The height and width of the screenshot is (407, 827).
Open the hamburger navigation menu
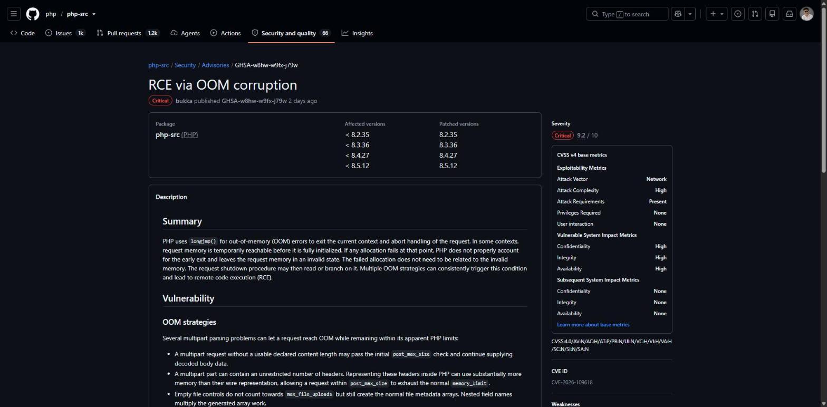pyautogui.click(x=14, y=14)
